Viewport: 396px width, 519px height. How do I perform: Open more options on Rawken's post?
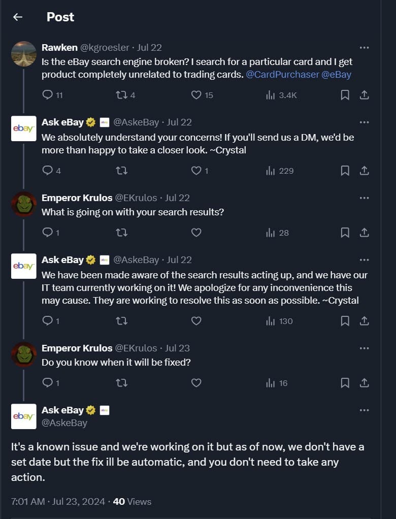(x=364, y=47)
